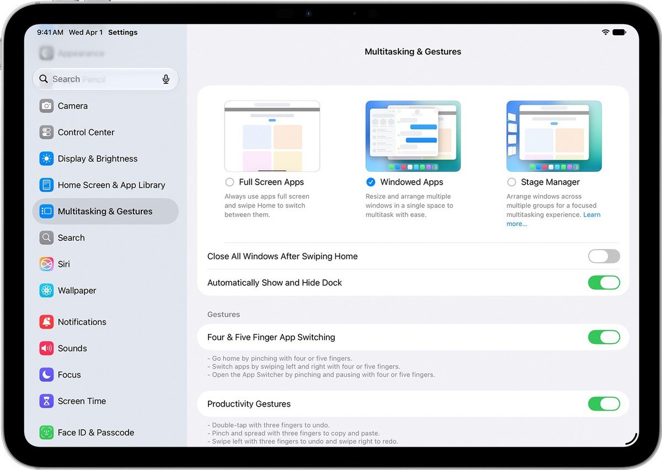Disable Four & Five Finger App Switching

click(x=604, y=337)
